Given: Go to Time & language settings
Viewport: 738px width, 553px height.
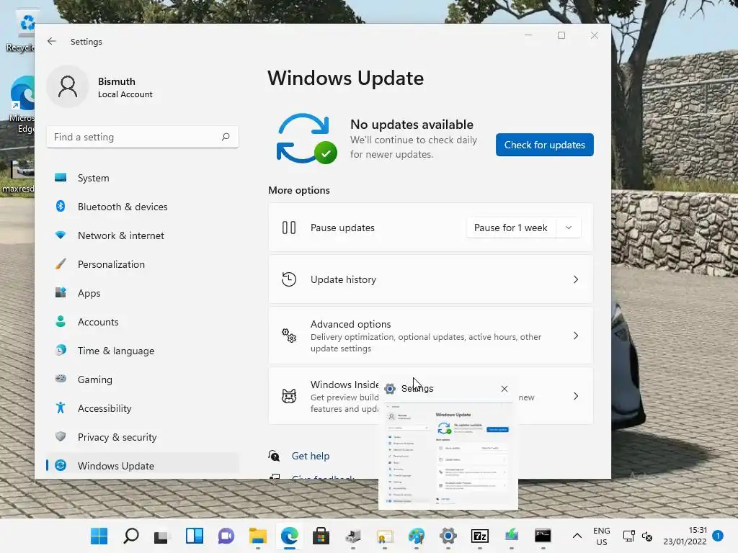Looking at the screenshot, I should [x=143, y=351].
